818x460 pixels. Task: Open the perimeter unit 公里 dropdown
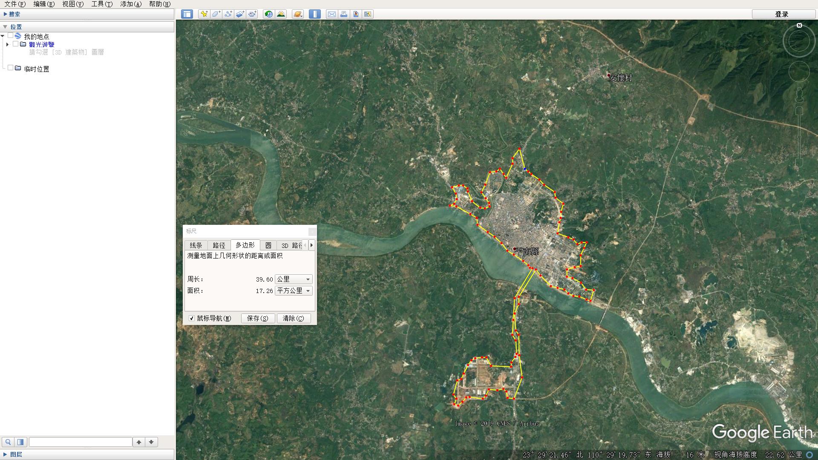(x=294, y=279)
